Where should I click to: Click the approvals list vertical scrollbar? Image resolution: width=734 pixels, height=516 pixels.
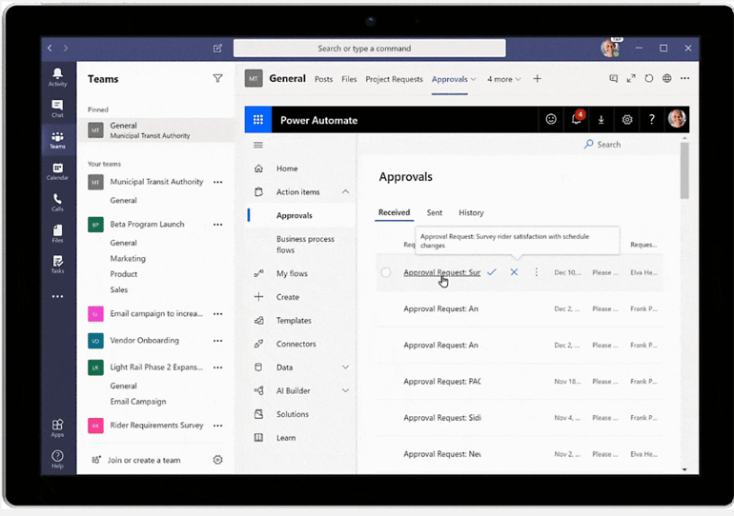click(x=684, y=170)
